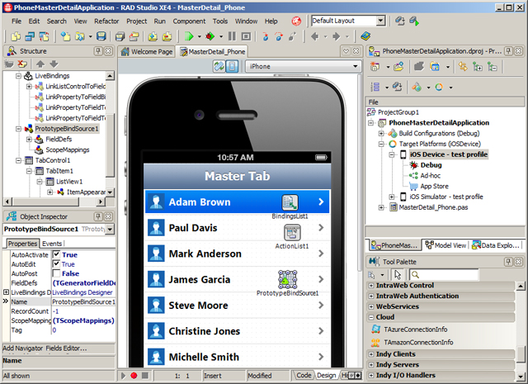Switch to the Code view tab
Screen dimensions: 528x384
(304, 375)
